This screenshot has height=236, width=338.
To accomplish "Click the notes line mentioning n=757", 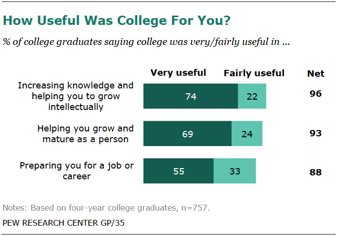I will pos(106,208).
